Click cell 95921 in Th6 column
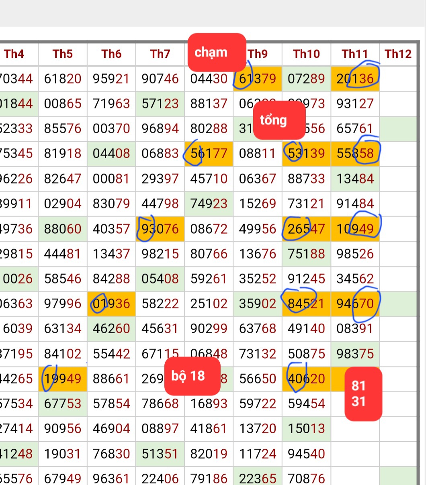Image resolution: width=434 pixels, height=485 pixels. [x=111, y=79]
